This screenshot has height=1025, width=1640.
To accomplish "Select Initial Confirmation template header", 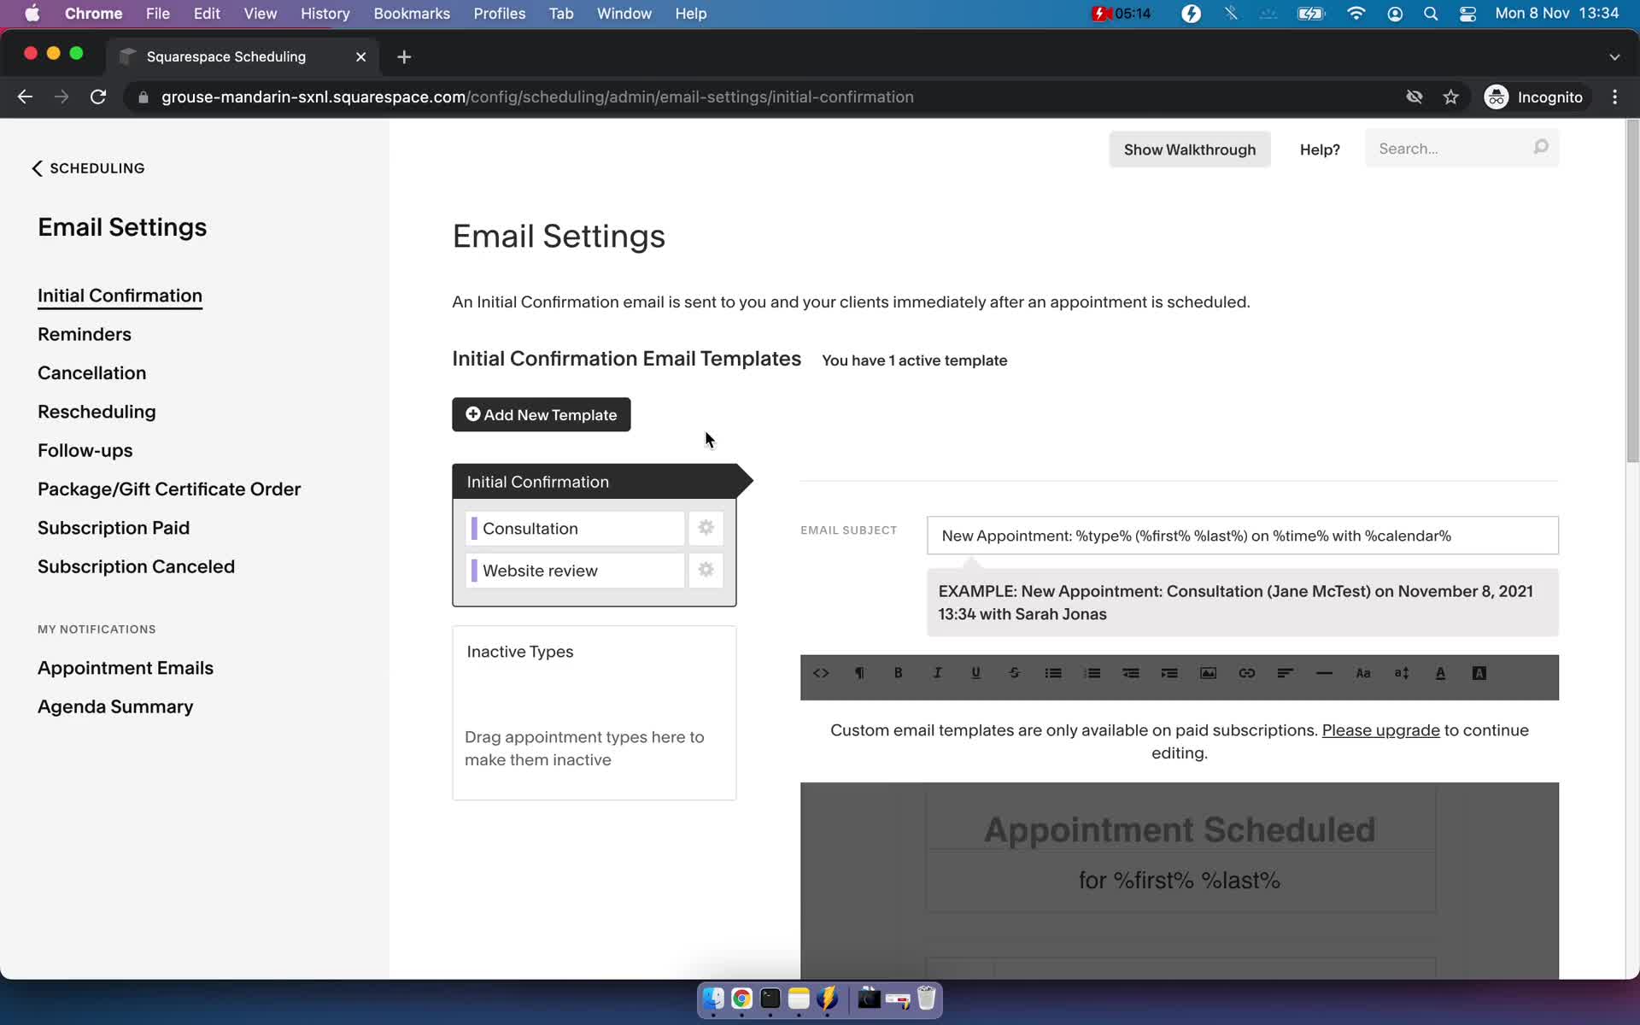I will 594,482.
